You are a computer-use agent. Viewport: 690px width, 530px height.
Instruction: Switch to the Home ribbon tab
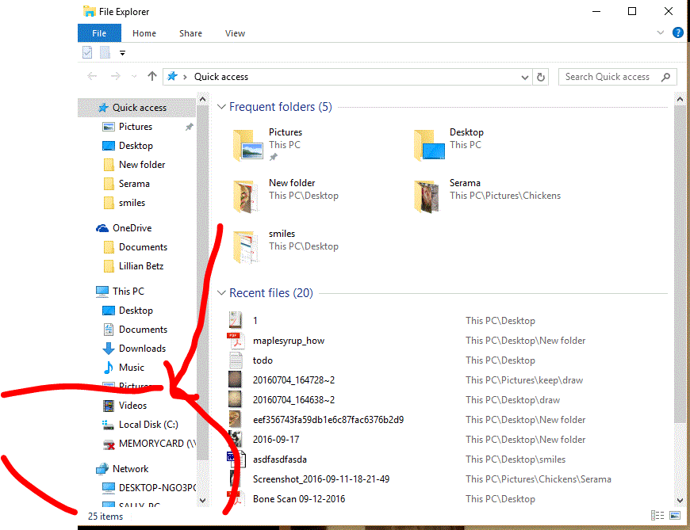click(144, 33)
